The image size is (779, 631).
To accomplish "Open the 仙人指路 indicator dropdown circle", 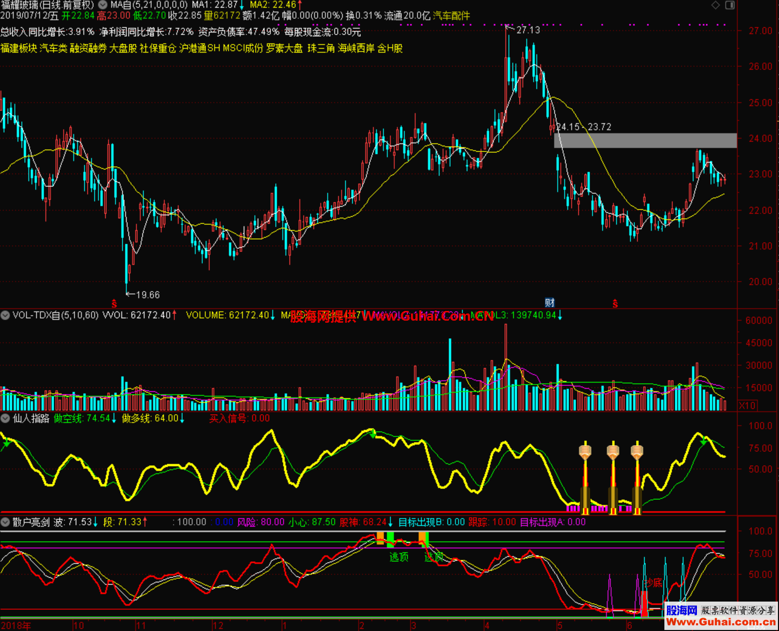I will click(x=5, y=418).
